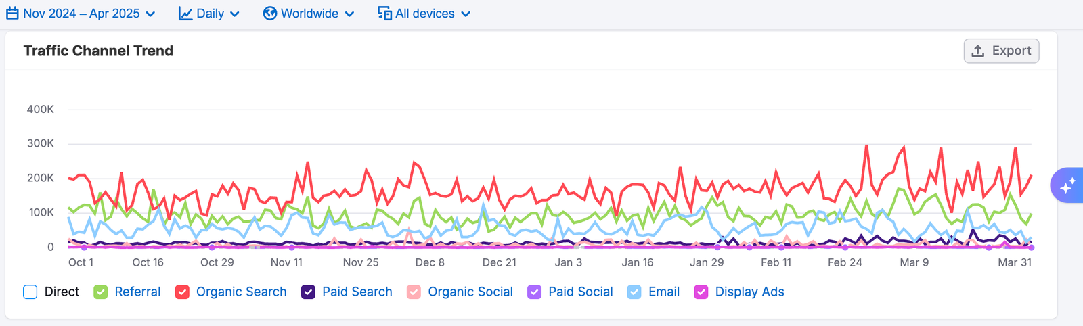
Task: Enable the Direct channel checkbox
Action: tap(30, 292)
